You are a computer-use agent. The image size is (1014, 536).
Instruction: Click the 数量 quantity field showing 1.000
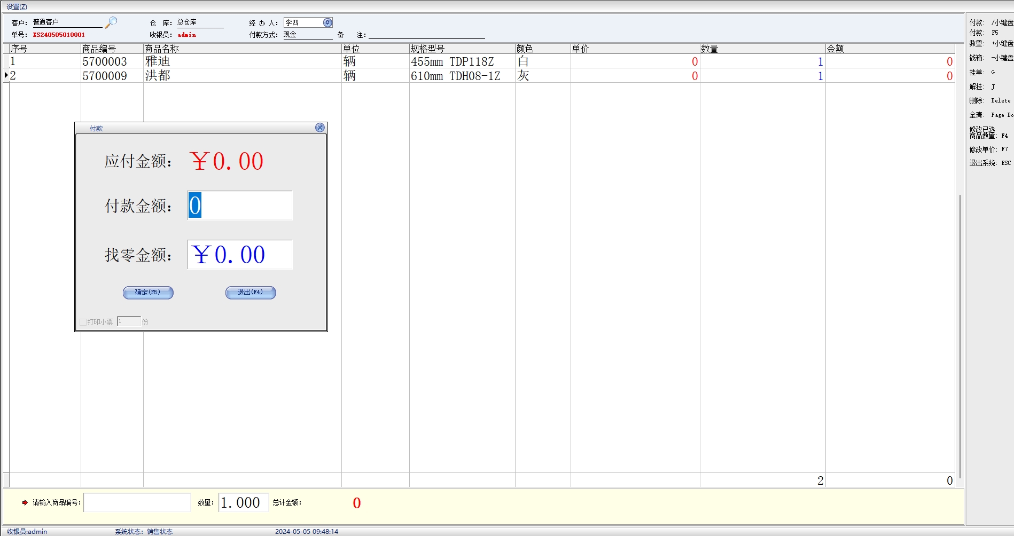tap(243, 502)
